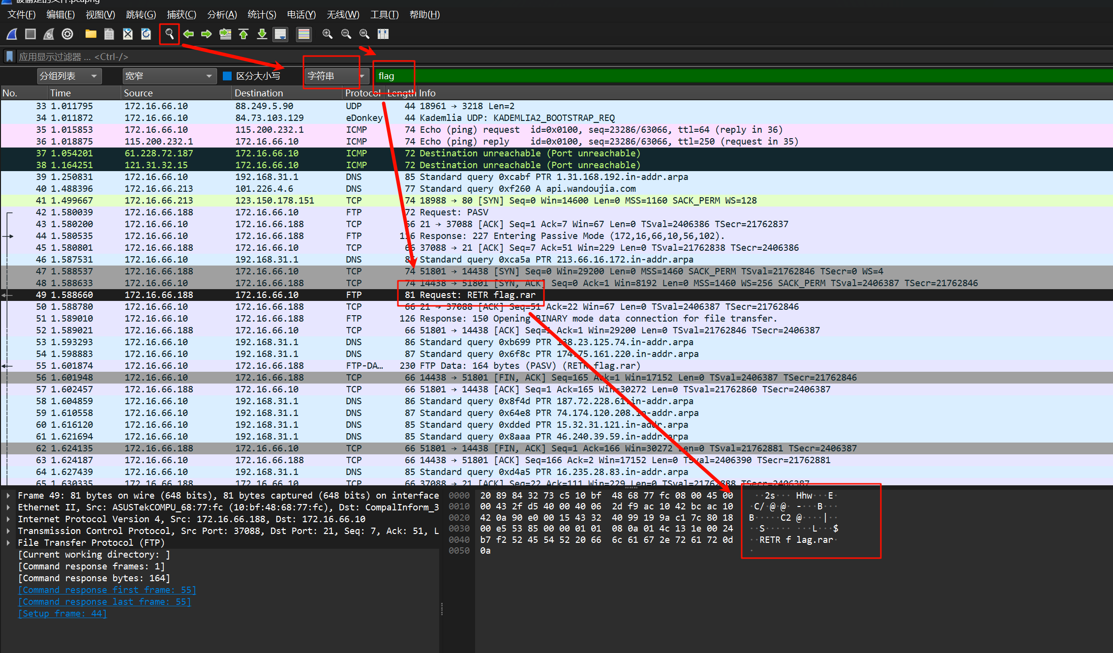Image resolution: width=1113 pixels, height=653 pixels.
Task: Toggle the 区分大小写 case-sensitive checkbox
Action: (227, 76)
